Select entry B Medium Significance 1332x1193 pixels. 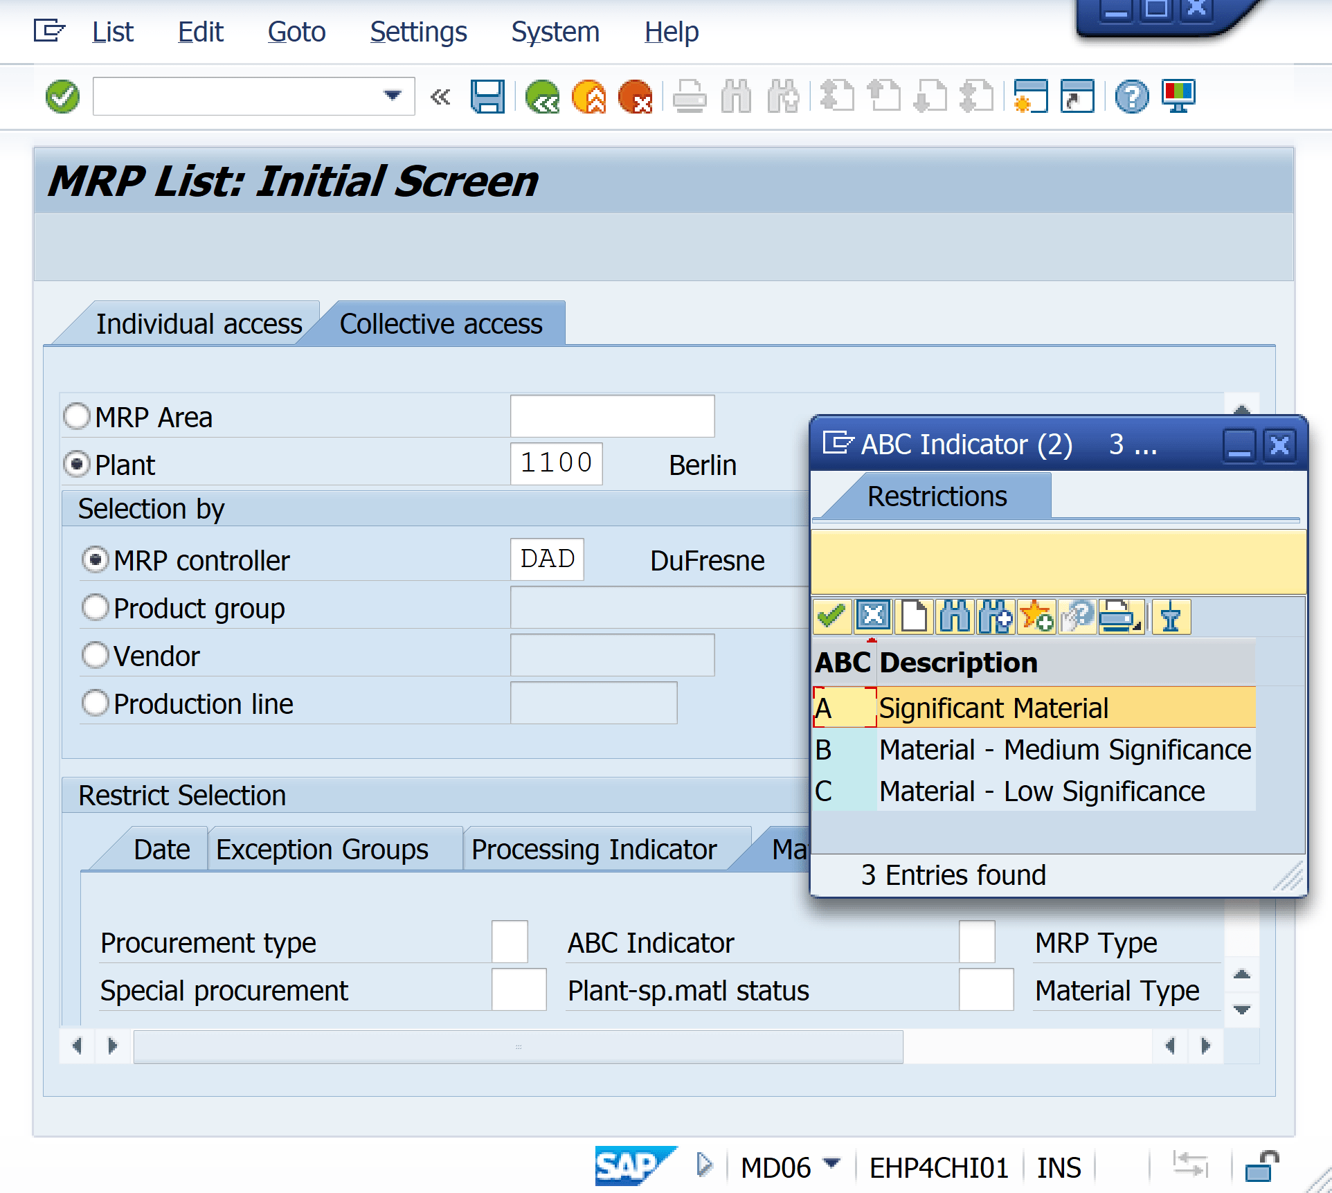coord(1064,750)
